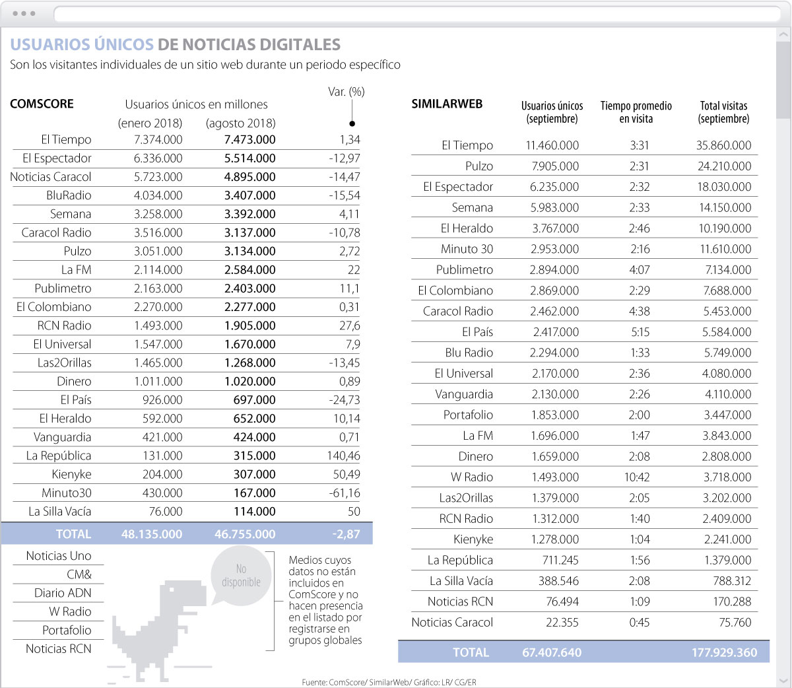Select Pulzo row in SimilarWeb table
Screen dimensions: 792x688
coord(478,166)
